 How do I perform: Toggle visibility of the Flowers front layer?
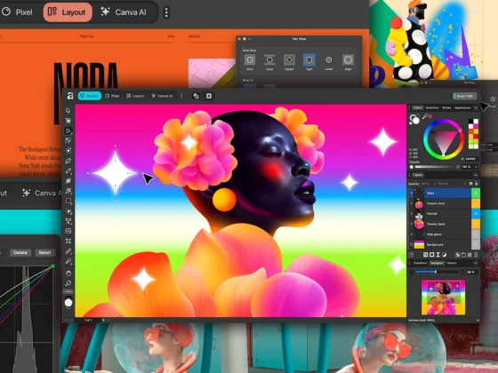click(476, 203)
